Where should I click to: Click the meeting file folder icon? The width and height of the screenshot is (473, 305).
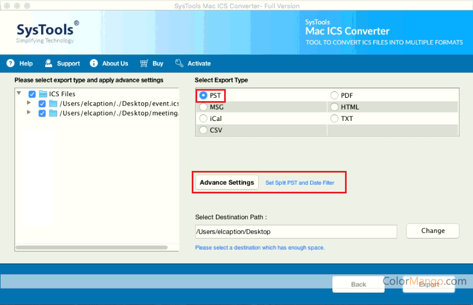[53, 113]
